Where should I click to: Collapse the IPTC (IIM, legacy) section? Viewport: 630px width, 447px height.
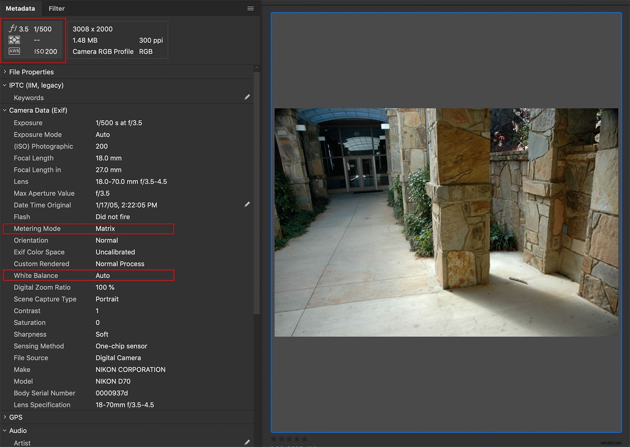pyautogui.click(x=4, y=85)
